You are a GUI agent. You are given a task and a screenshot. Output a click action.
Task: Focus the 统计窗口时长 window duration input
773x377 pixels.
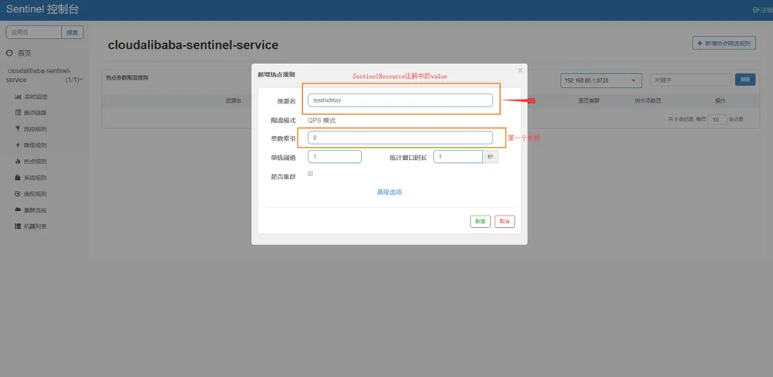click(x=458, y=157)
